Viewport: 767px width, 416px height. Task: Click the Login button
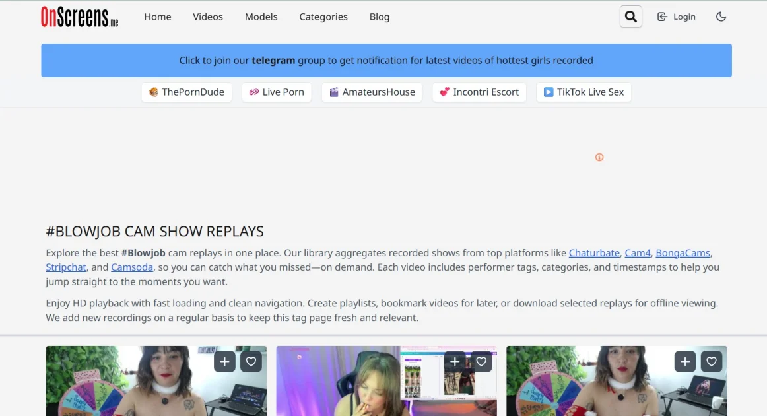[x=677, y=17]
